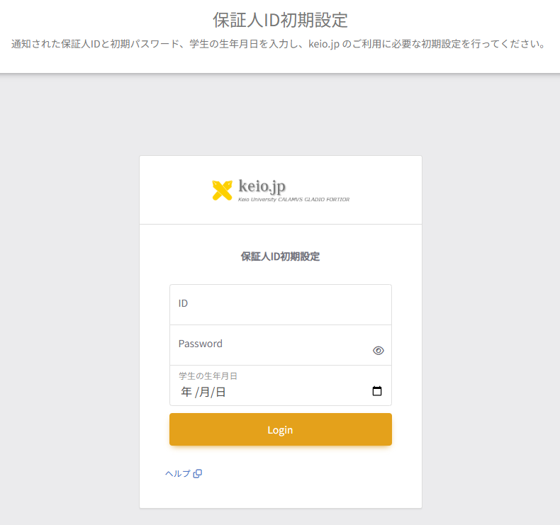Screen dimensions: 560x525
Task: Select the 日 segment of birth date
Action: pos(220,392)
